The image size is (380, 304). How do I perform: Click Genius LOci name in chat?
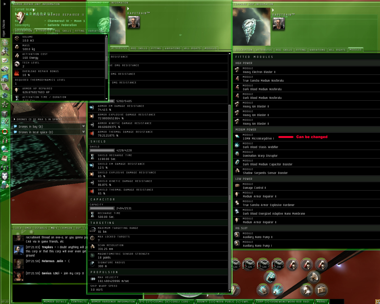pos(50,273)
